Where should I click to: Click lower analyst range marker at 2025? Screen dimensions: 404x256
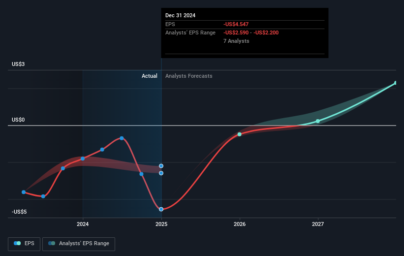[161, 173]
